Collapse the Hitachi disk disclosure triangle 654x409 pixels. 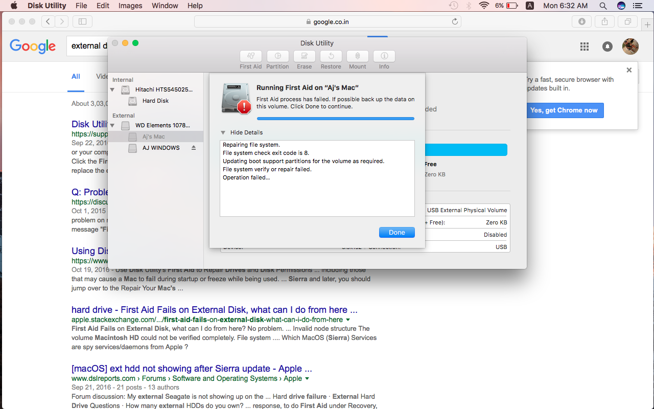(x=112, y=89)
